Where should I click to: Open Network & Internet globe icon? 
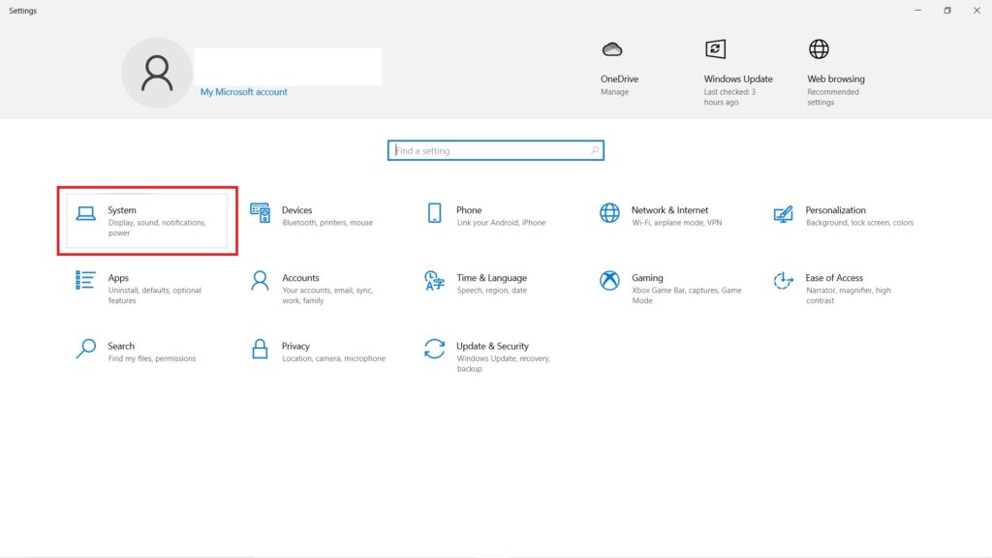(610, 212)
